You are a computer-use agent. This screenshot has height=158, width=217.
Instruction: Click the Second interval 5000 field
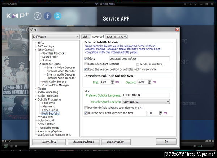point(143,82)
